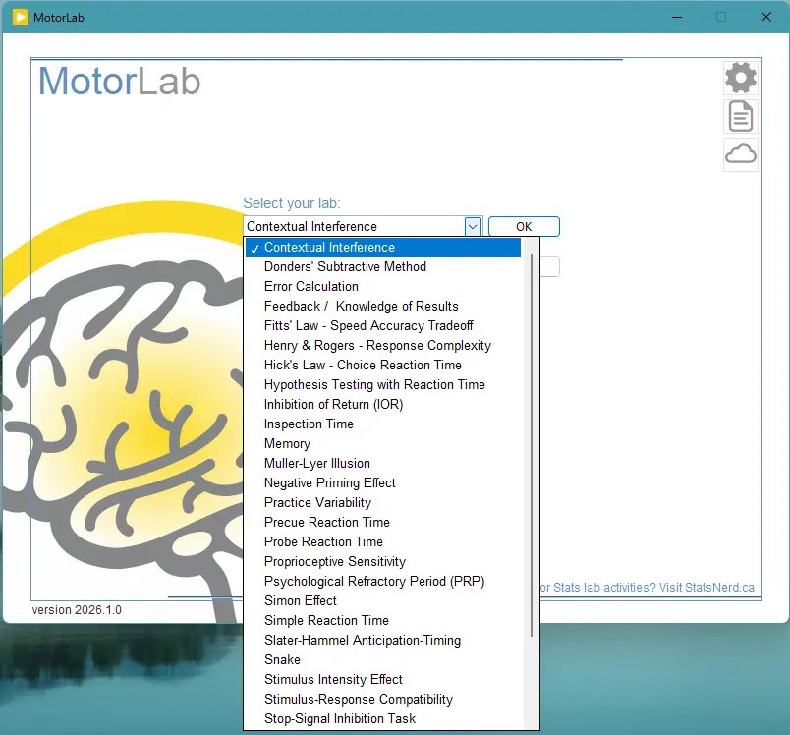Select Inhibition of Return (IOR)
Screen dimensions: 790x735
383,405
